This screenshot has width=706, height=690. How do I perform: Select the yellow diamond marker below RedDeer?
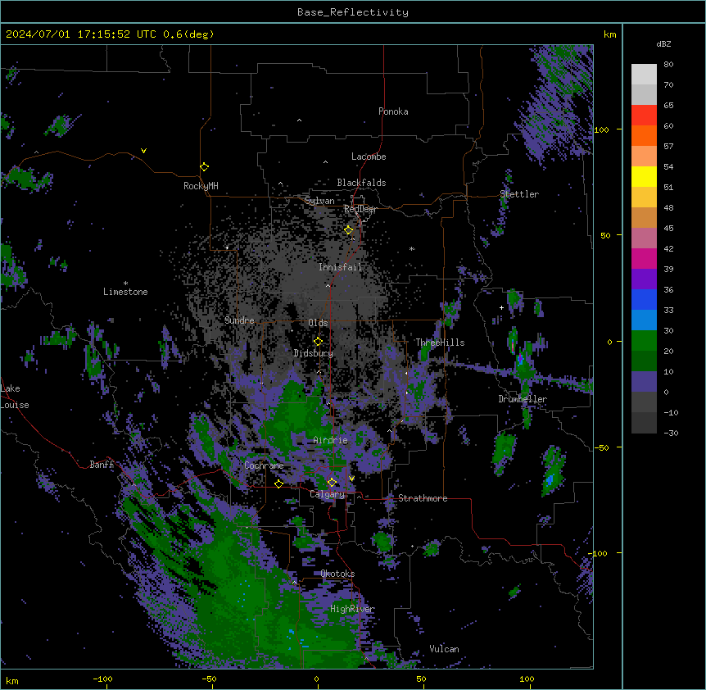[349, 230]
